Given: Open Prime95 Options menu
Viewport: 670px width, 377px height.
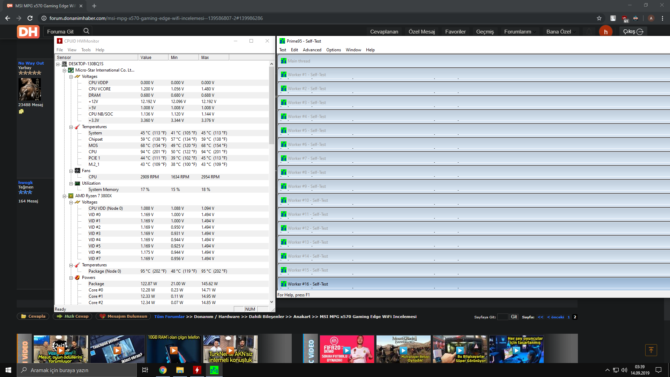Looking at the screenshot, I should (x=334, y=50).
